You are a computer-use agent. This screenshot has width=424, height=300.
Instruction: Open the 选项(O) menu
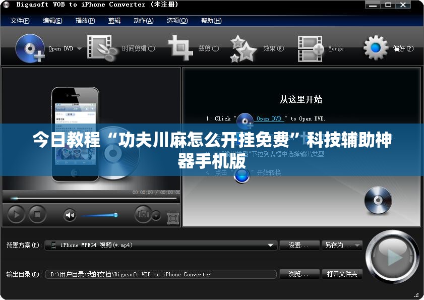[177, 21]
